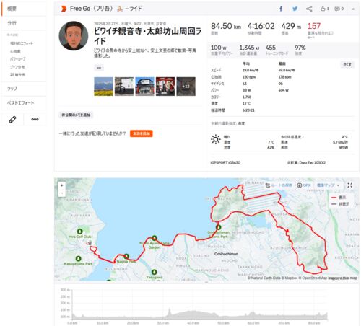The width and height of the screenshot is (361, 326).
Task: Edit activity with pencil icon
Action: pyautogui.click(x=12, y=119)
